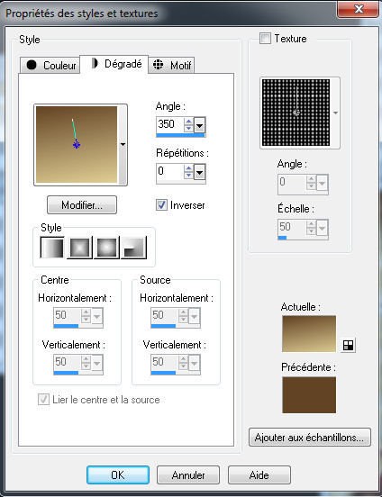Select the rectangular gradient style icon

(79, 248)
